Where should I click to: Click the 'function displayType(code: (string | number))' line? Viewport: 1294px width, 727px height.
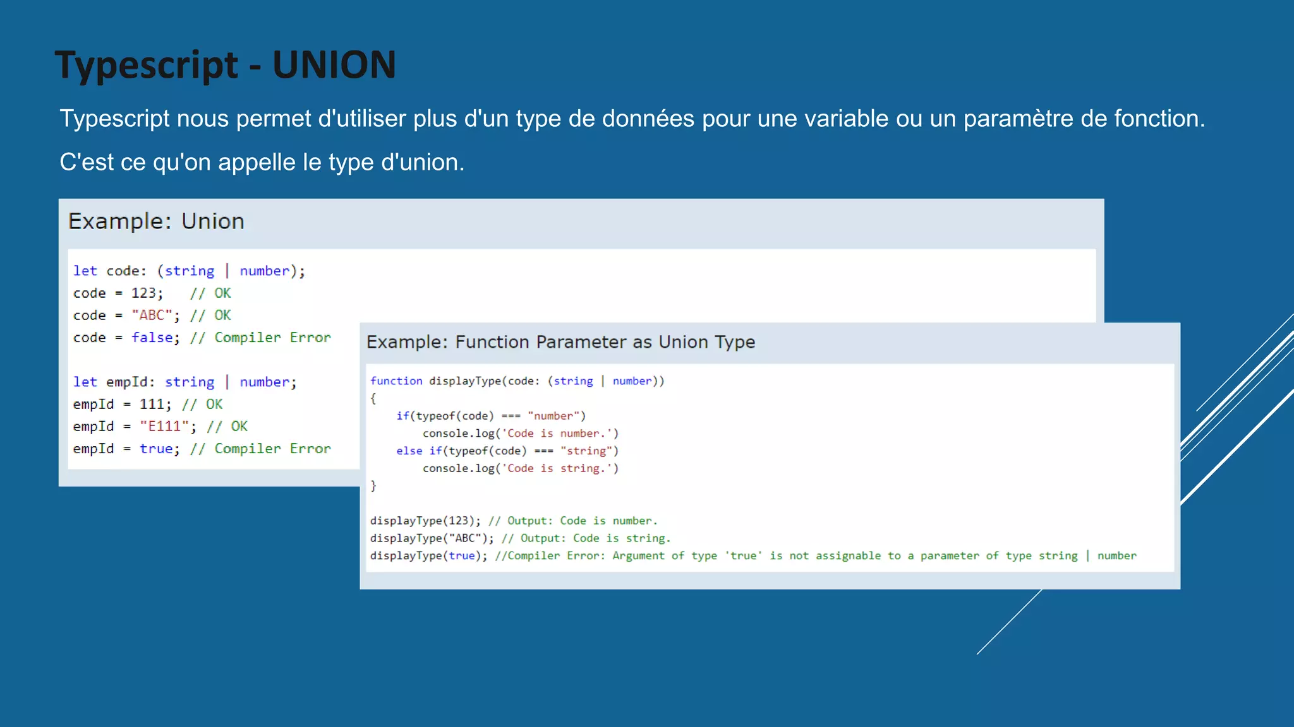[x=517, y=381]
